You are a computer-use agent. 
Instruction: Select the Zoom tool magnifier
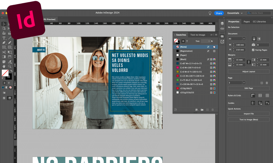(10, 66)
